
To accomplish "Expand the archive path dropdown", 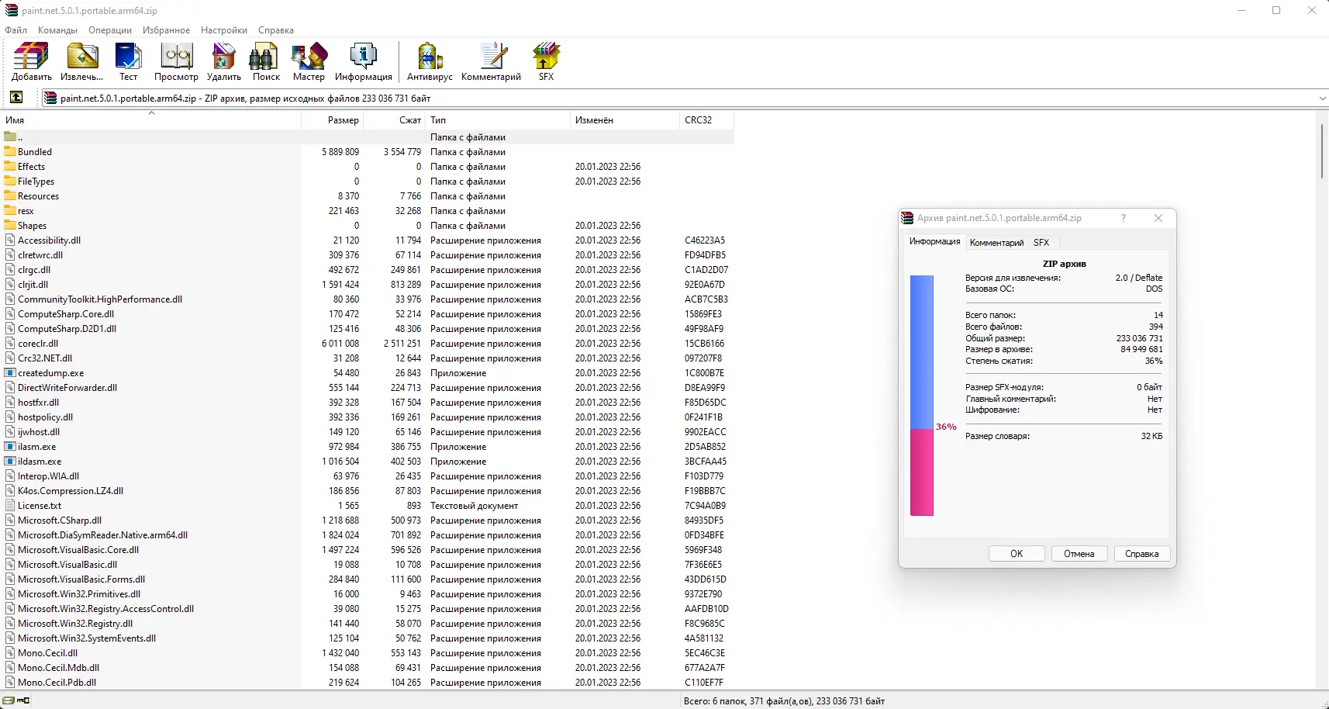I will (x=1322, y=99).
